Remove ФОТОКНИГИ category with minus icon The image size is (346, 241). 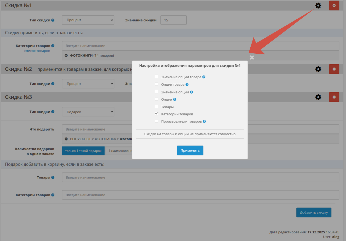pos(66,55)
